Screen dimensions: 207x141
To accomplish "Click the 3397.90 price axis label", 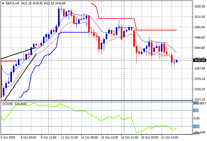I will [199, 68].
